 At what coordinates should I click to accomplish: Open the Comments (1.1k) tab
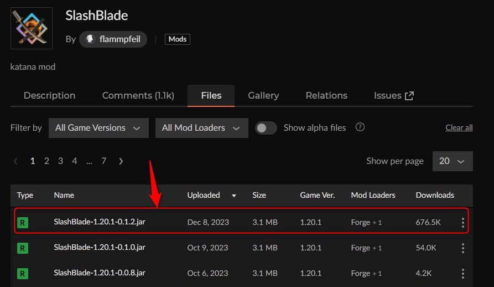138,95
